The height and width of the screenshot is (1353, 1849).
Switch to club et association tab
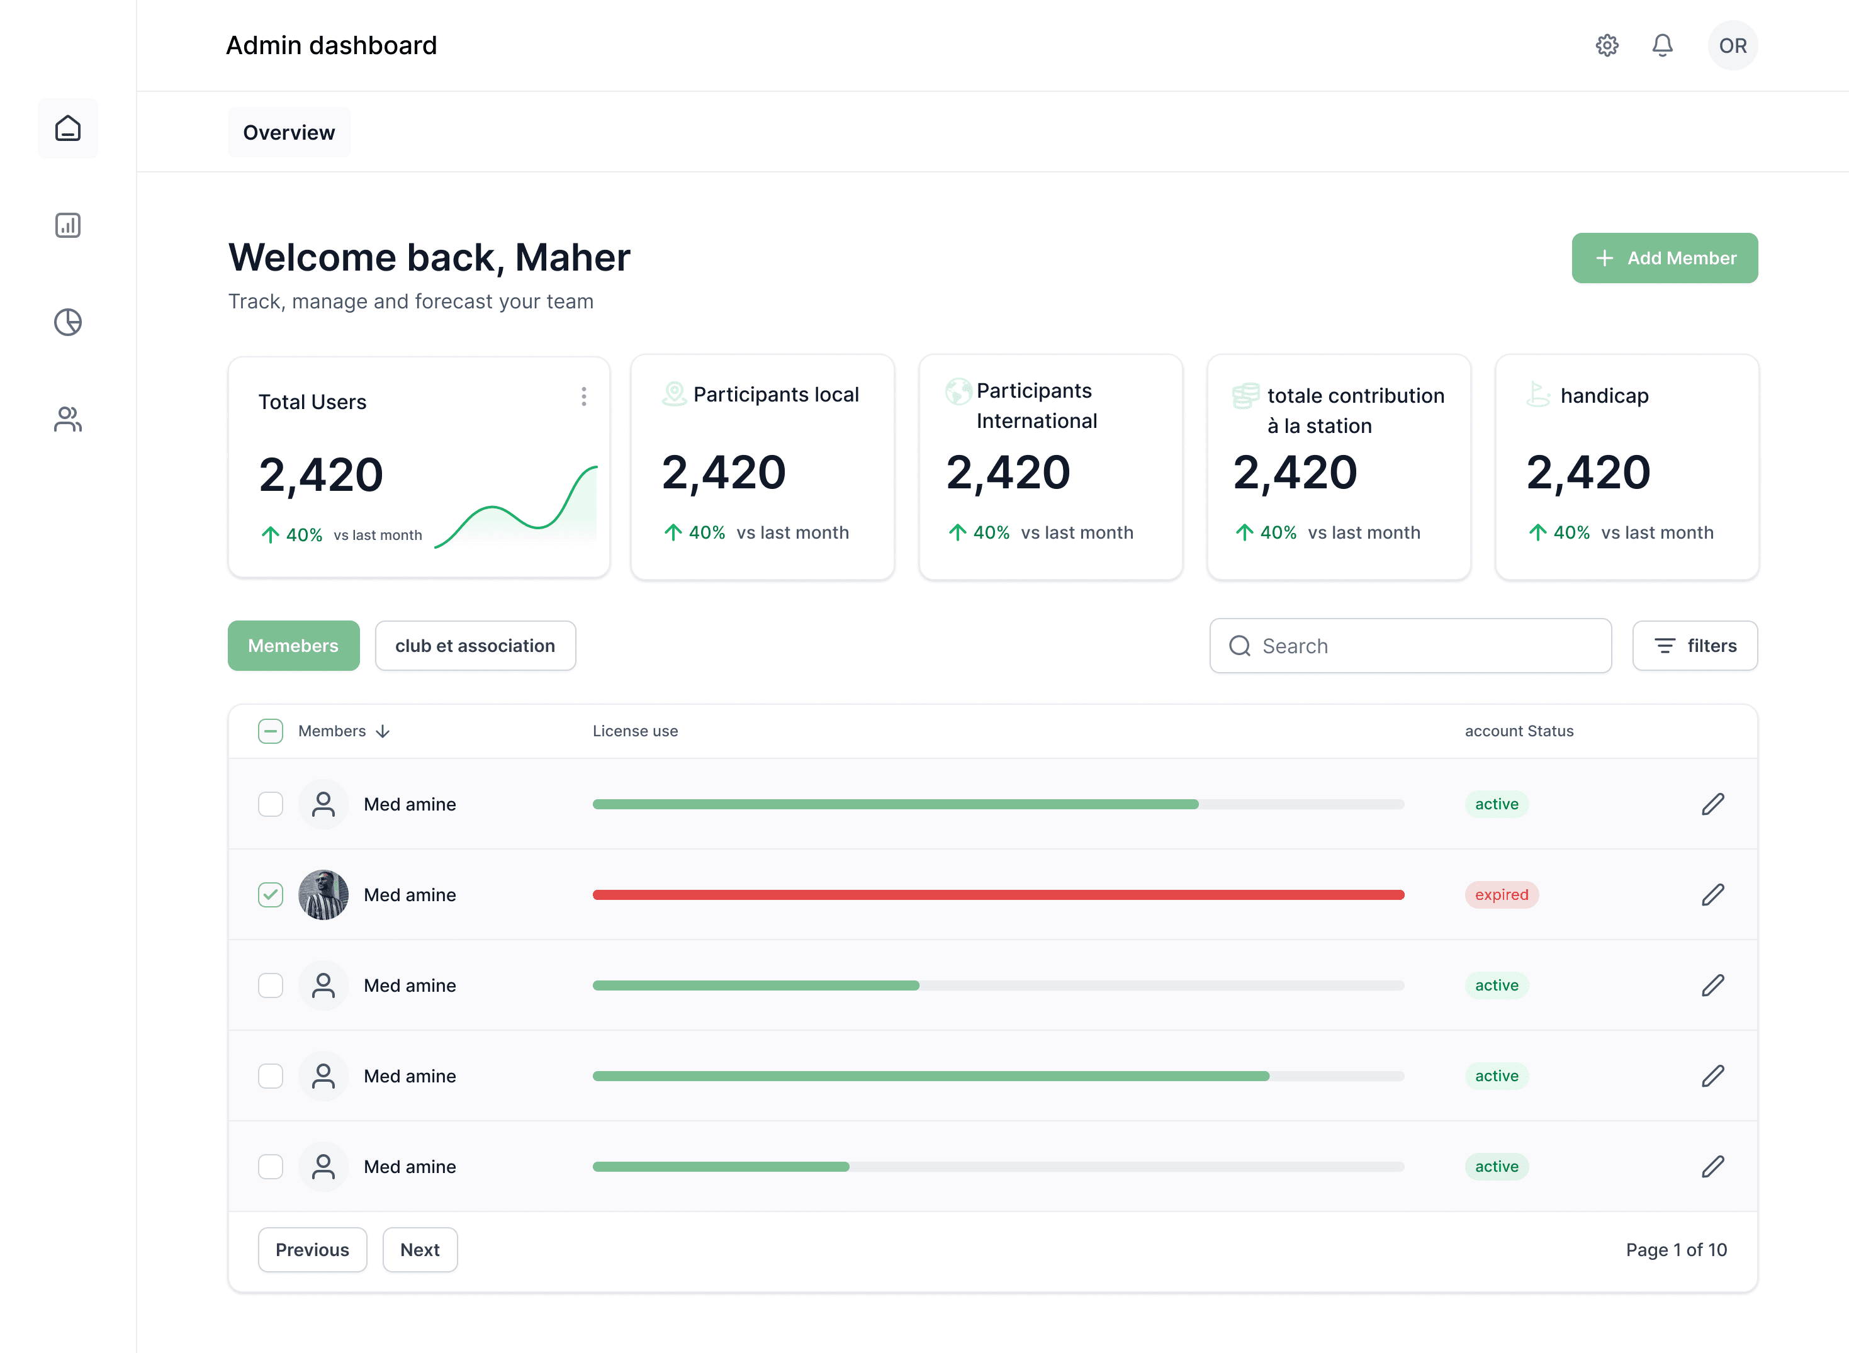pos(474,644)
